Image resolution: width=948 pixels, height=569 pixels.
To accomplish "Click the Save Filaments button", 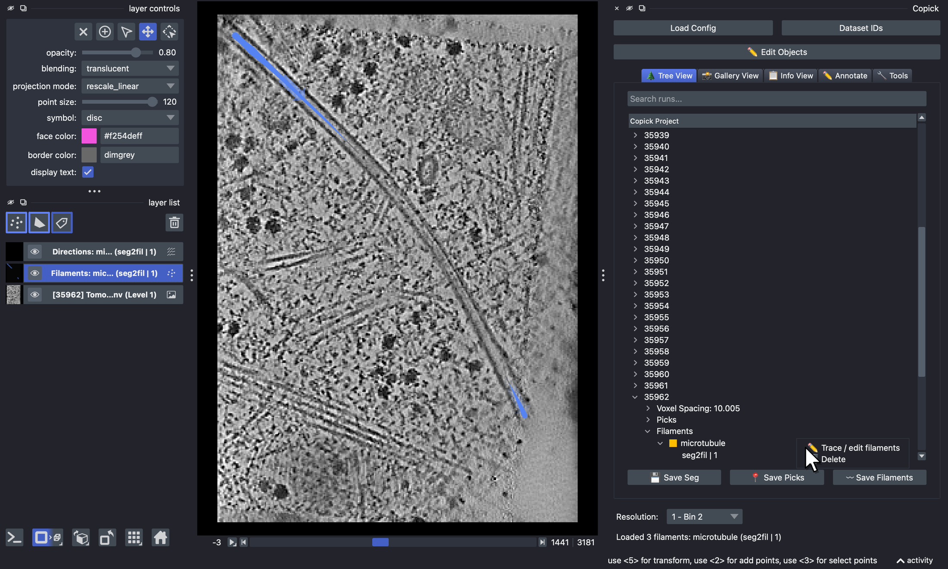I will coord(879,478).
